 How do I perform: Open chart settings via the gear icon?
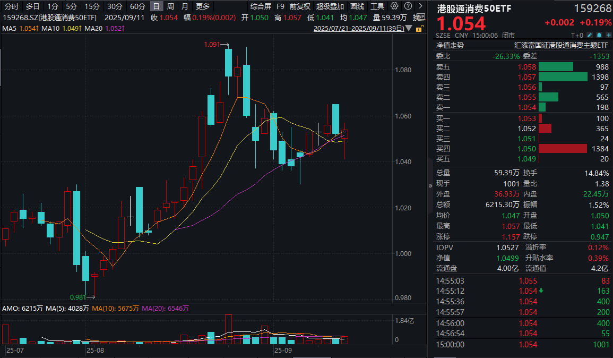[394, 6]
